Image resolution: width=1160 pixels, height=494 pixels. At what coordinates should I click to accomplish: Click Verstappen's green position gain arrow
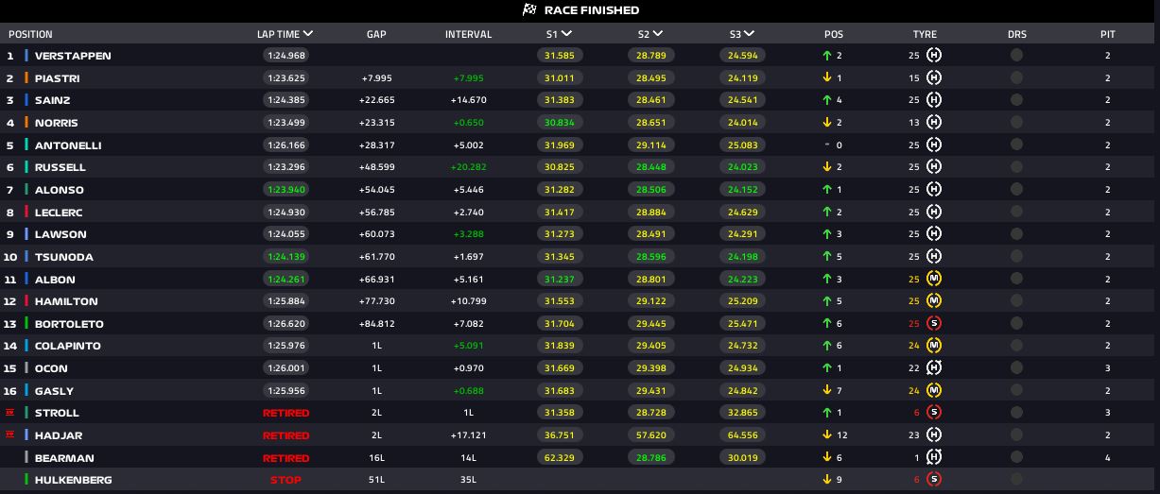(827, 56)
